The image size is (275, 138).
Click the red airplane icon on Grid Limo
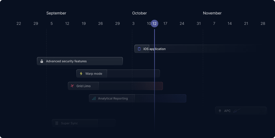72,86
